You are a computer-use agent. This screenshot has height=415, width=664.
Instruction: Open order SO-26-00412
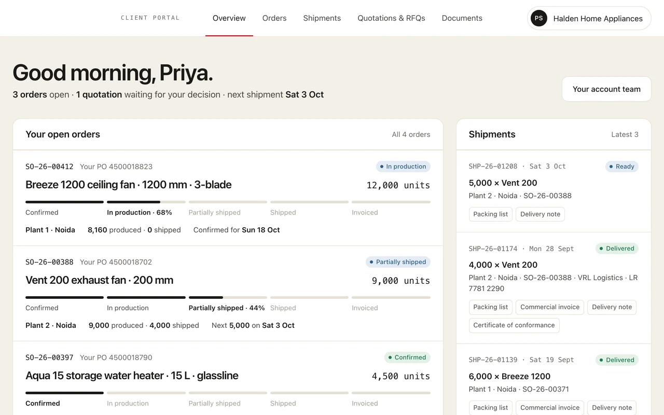[x=49, y=167]
